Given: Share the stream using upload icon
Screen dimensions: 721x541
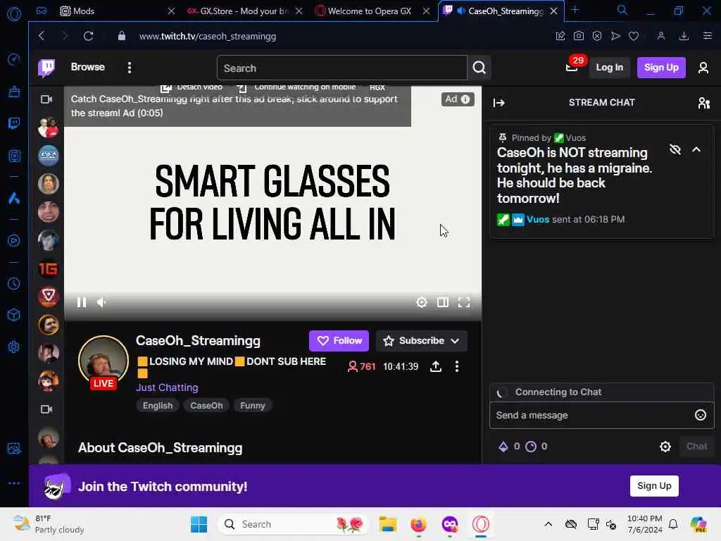Looking at the screenshot, I should 435,366.
